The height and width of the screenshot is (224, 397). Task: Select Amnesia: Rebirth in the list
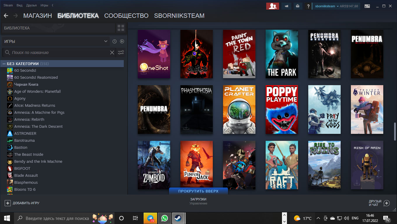coord(29,119)
